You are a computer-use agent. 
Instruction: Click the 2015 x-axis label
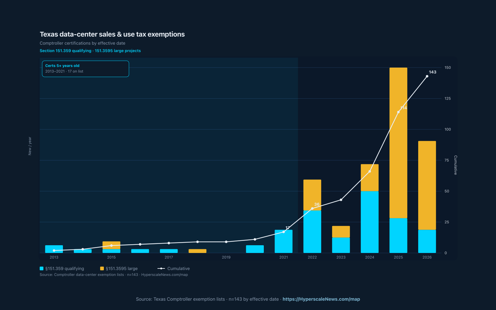[111, 257]
